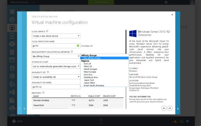
Task: Choose West Europe region from list
Action: click(90, 72)
